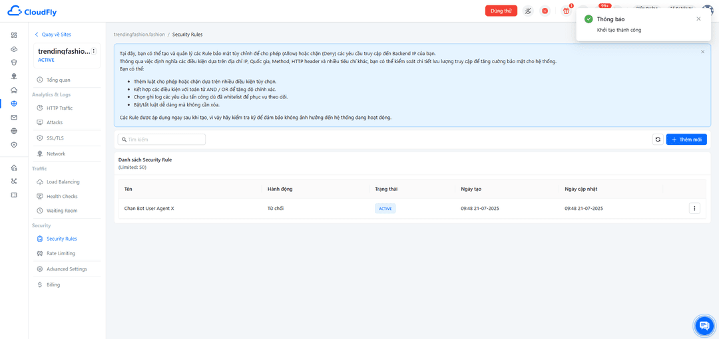Click the Ngày cập nhật column header

pos(581,189)
